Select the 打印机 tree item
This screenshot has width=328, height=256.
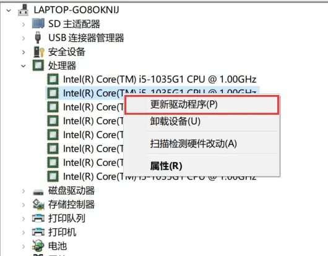[x=62, y=232]
